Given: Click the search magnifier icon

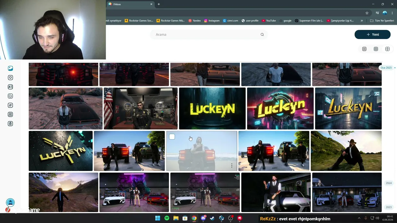Looking at the screenshot, I should point(262,34).
